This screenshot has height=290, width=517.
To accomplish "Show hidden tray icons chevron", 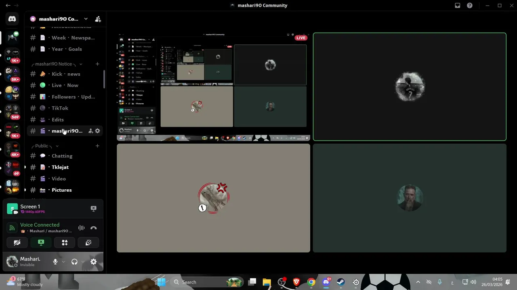I will [x=418, y=282].
